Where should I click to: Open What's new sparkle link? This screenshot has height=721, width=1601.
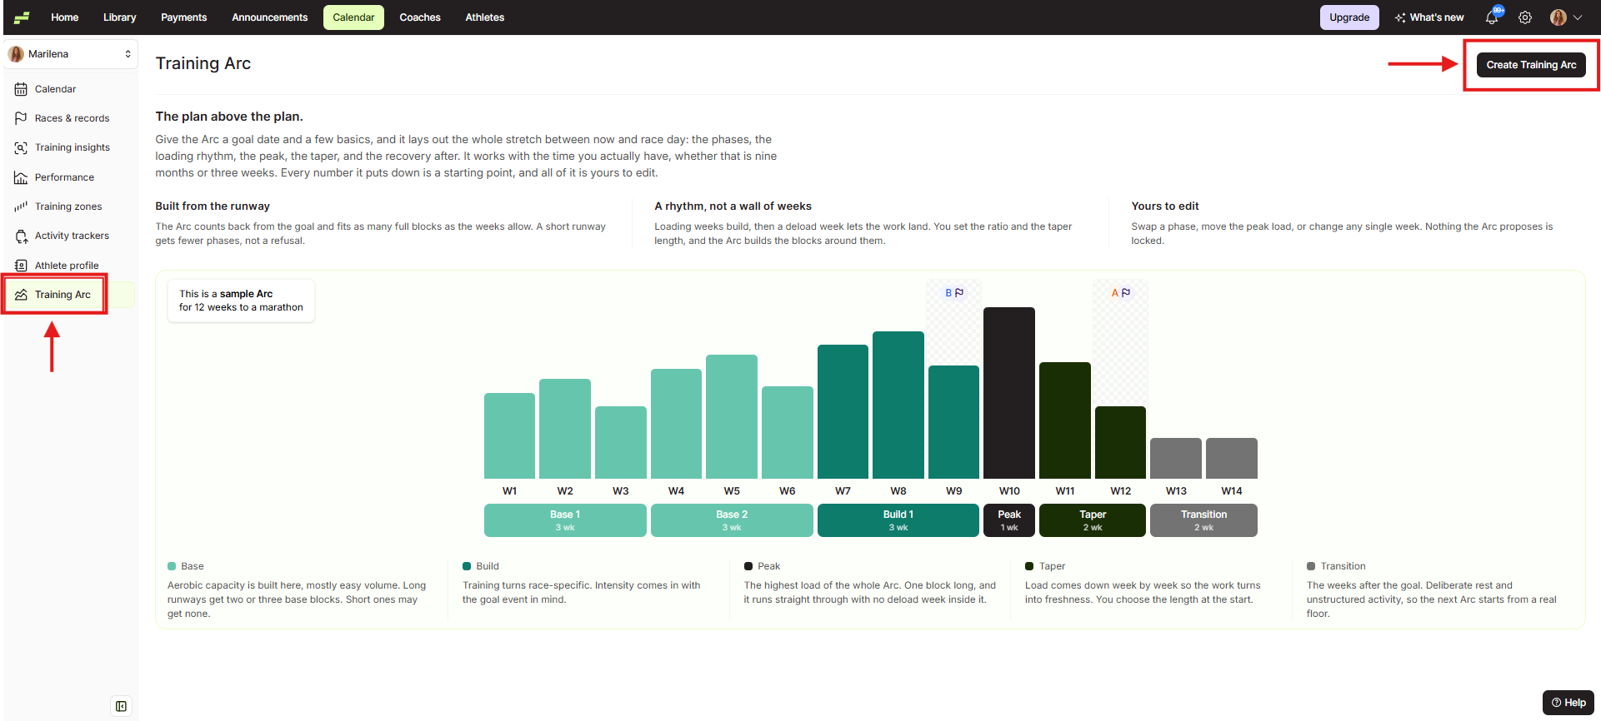1429,17
